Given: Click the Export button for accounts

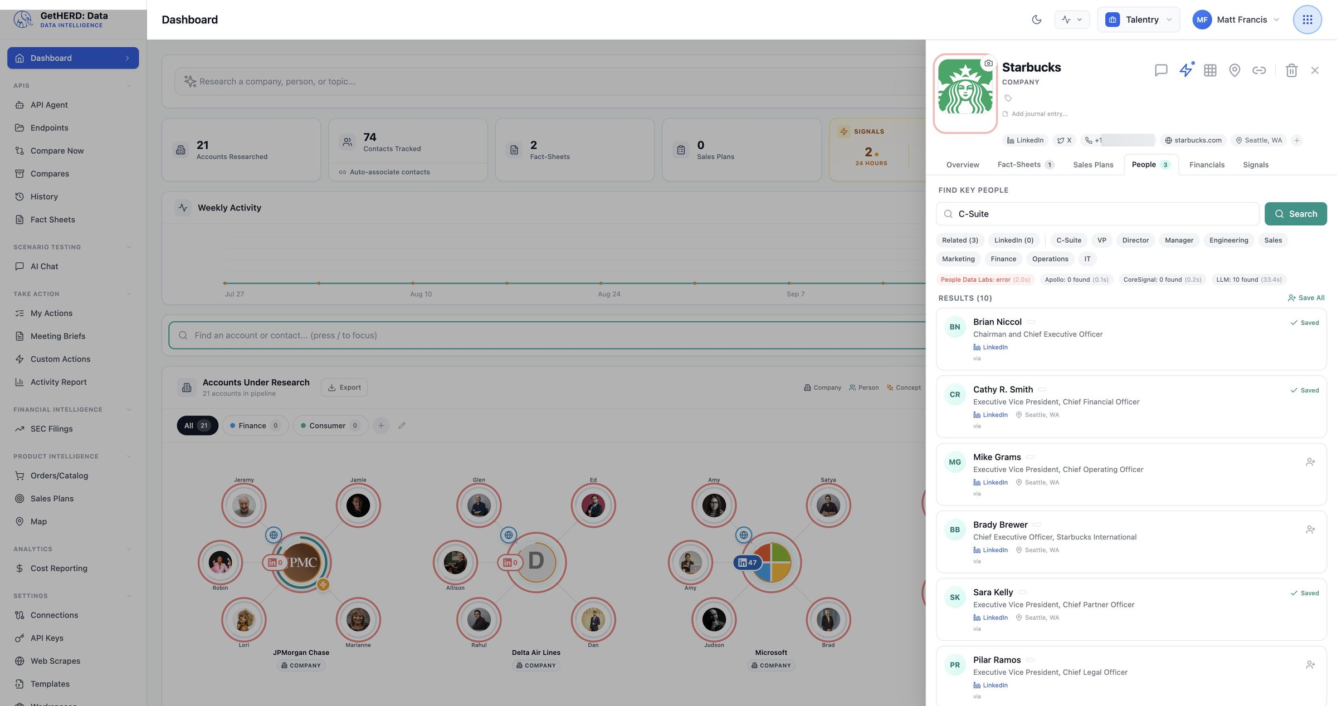Looking at the screenshot, I should click(344, 388).
